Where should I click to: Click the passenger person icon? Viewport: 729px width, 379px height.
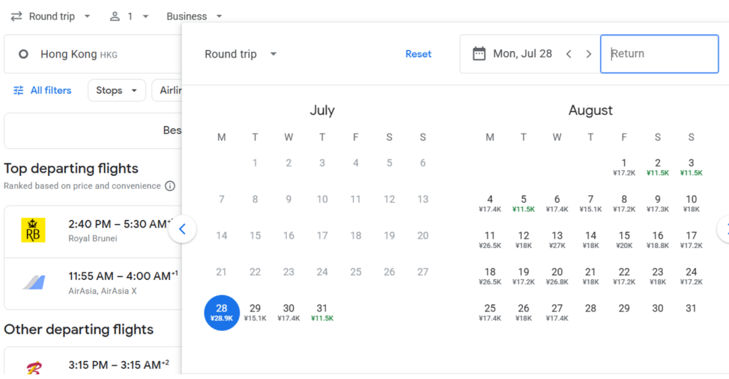click(x=114, y=16)
